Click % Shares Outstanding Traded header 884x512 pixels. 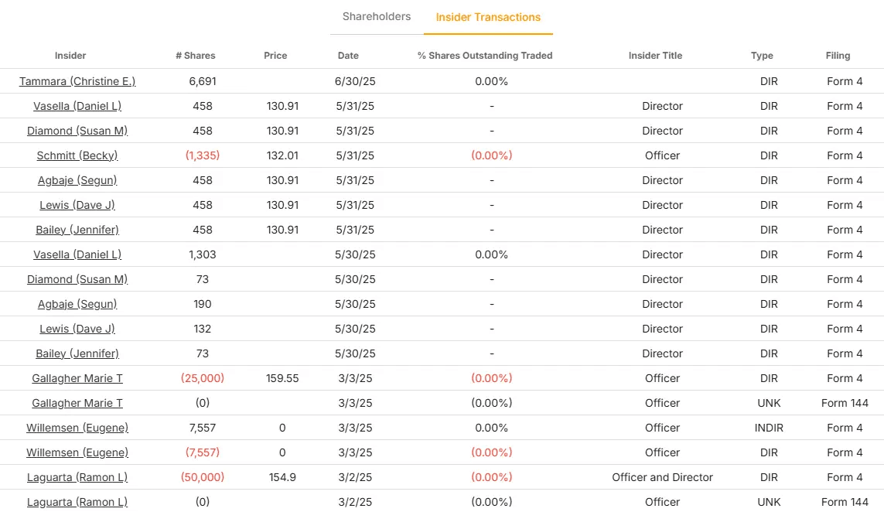pos(485,55)
